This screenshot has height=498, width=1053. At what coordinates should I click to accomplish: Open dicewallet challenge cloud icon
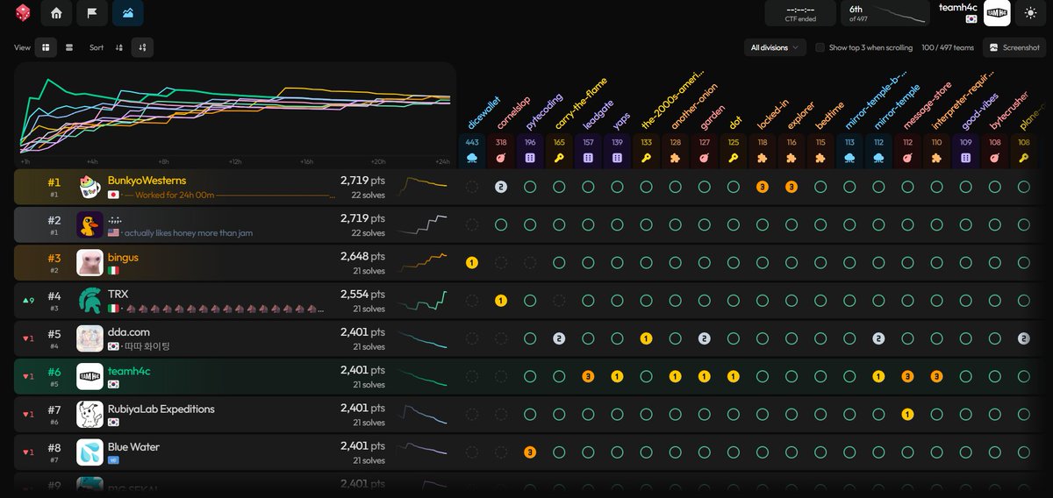pyautogui.click(x=472, y=158)
